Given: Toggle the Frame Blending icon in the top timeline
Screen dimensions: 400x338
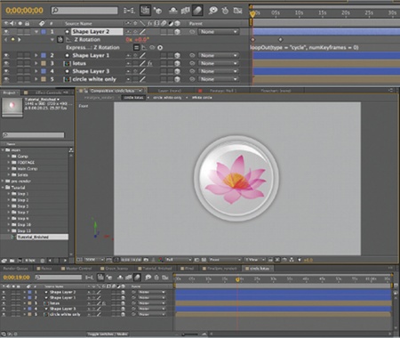Looking at the screenshot, I should (x=186, y=11).
